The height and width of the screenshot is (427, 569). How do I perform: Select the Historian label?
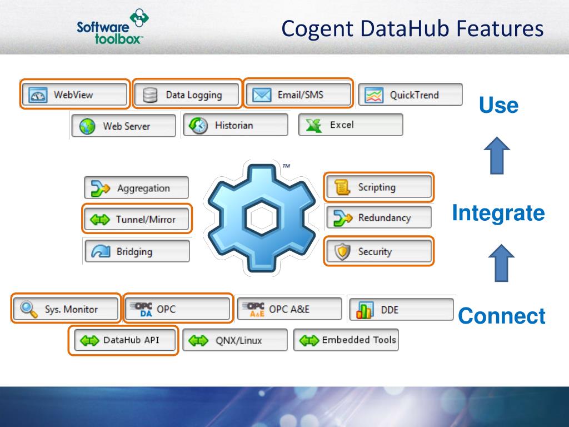234,125
